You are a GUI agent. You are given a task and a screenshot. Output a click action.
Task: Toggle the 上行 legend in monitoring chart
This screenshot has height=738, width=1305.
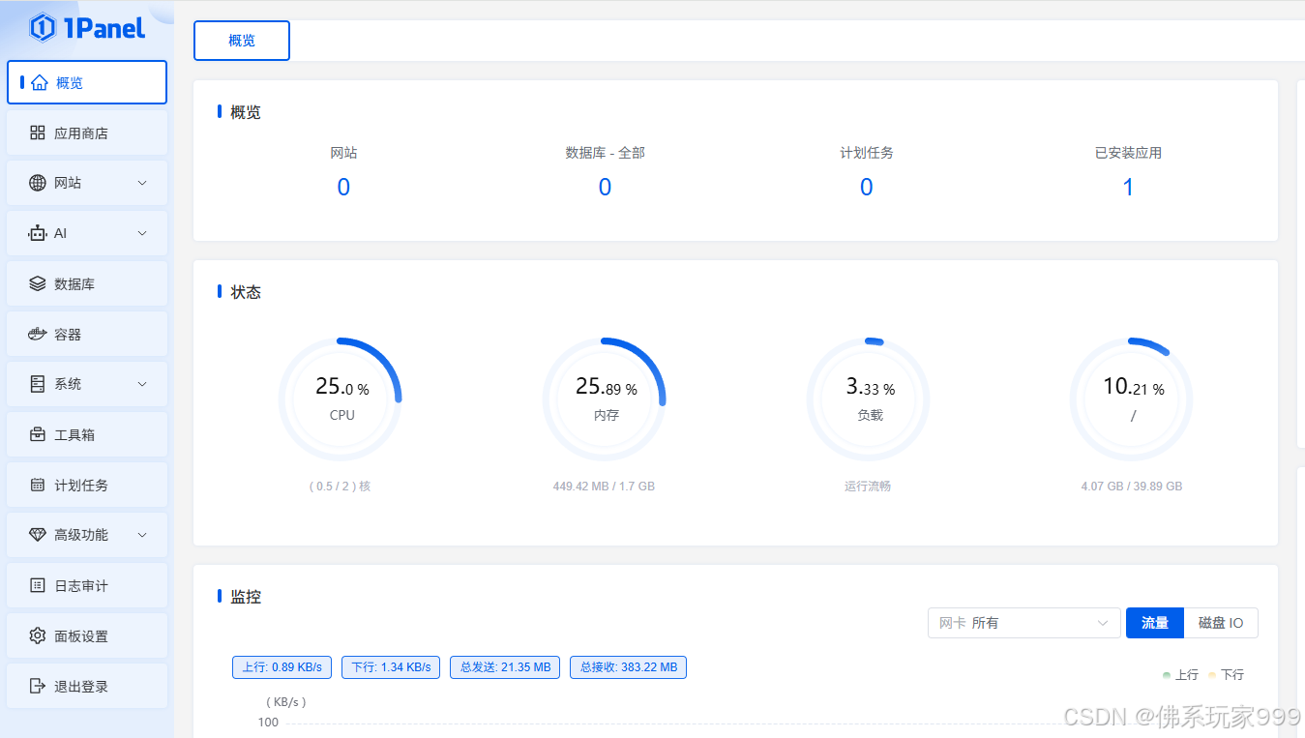[1180, 674]
